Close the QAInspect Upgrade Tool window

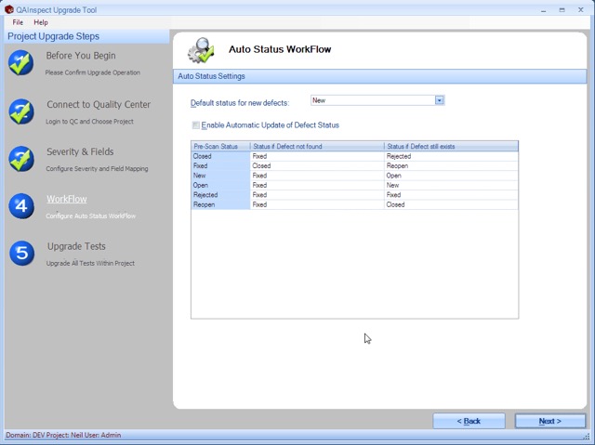tap(580, 10)
